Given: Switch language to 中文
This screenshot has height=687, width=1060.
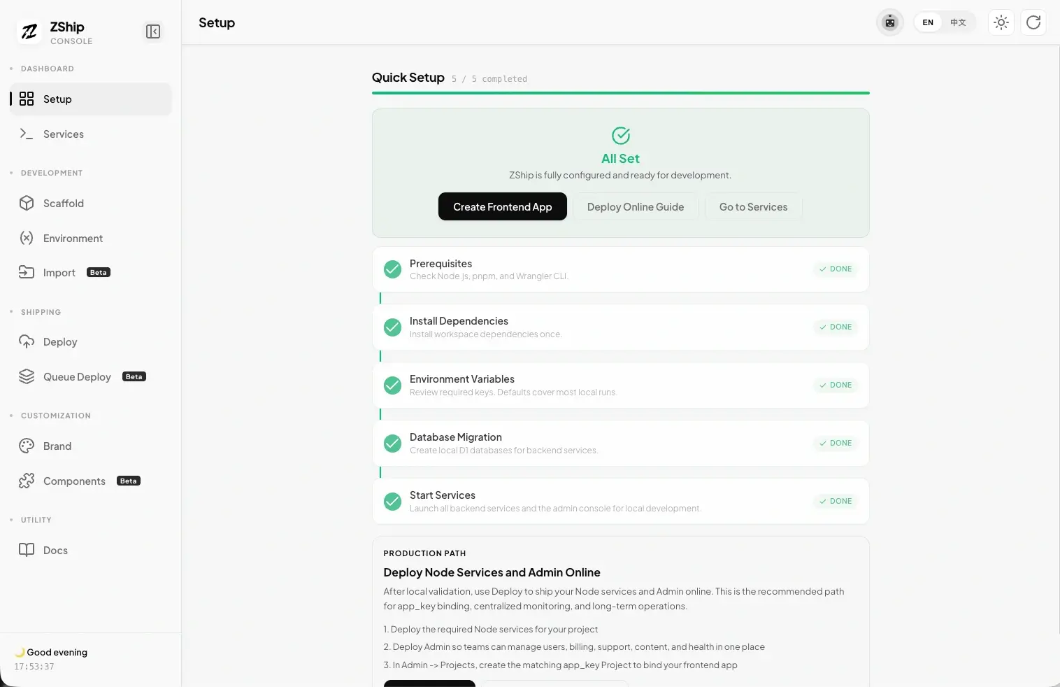Looking at the screenshot, I should 958,22.
